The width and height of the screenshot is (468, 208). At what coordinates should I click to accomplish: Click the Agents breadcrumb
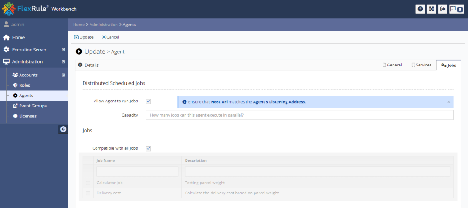pyautogui.click(x=129, y=25)
